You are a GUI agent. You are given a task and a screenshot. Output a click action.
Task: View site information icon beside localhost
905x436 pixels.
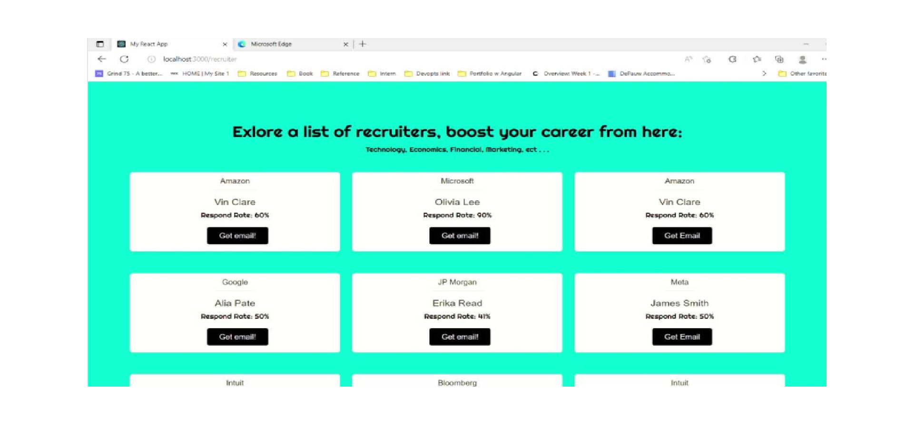click(x=151, y=59)
